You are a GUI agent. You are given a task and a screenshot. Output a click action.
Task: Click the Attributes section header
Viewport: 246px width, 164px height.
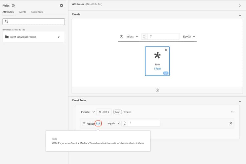tap(78, 4)
